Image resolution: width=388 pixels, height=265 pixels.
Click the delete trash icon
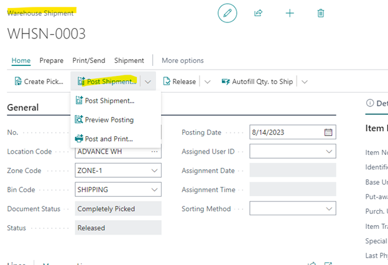pos(321,13)
